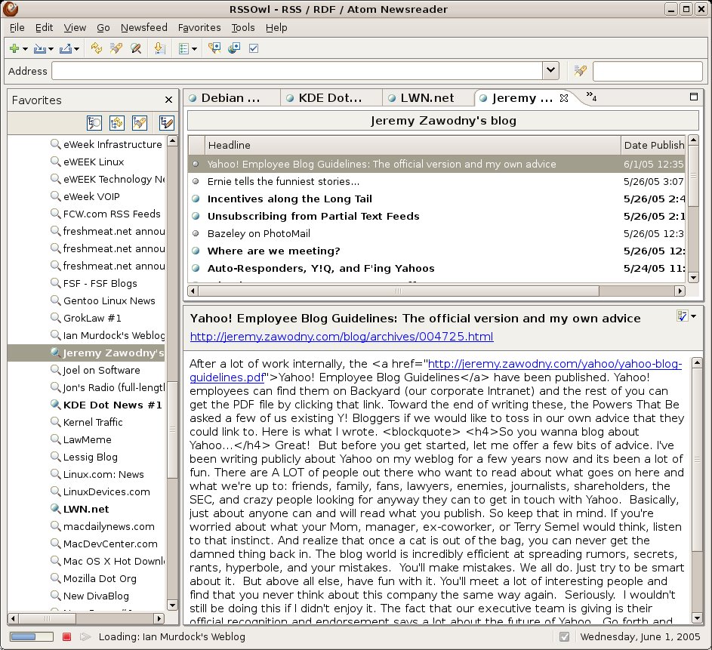The height and width of the screenshot is (650, 712).
Task: Close the Favorites panel
Action: (168, 100)
